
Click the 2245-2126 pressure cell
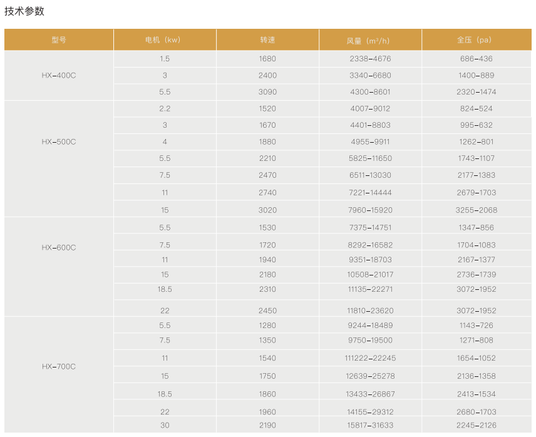(x=476, y=425)
